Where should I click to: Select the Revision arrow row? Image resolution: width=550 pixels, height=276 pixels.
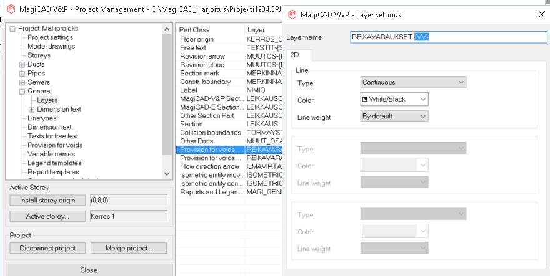click(x=229, y=56)
